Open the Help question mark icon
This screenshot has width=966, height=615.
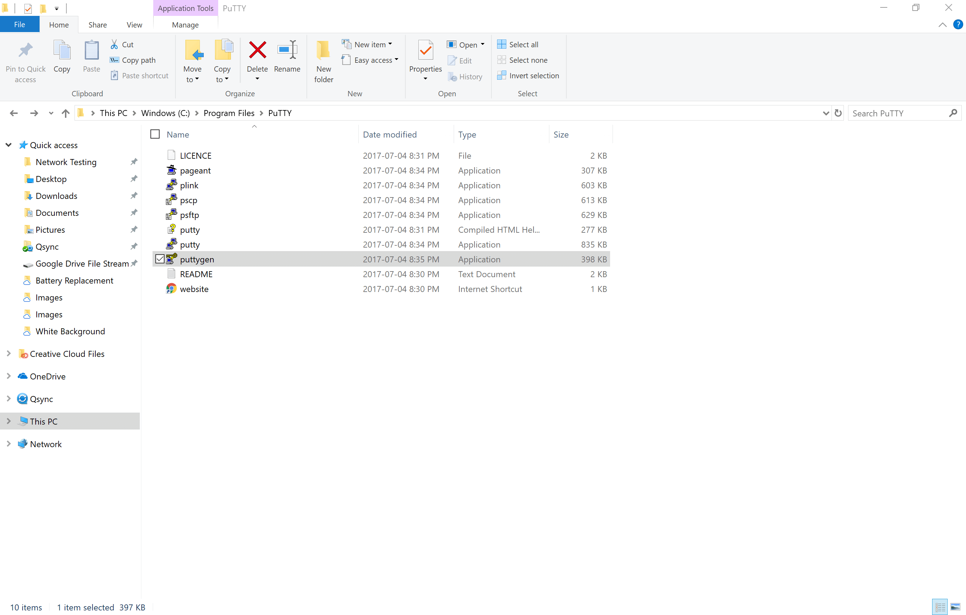coord(958,24)
